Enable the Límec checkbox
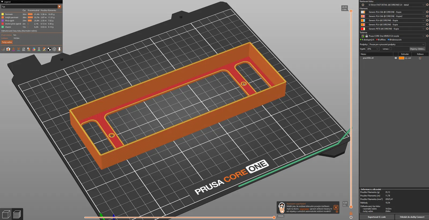Image resolution: width=429 pixels, height=220 pixels. (391, 49)
